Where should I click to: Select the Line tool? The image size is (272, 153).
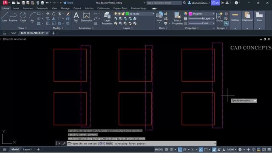point(4,17)
